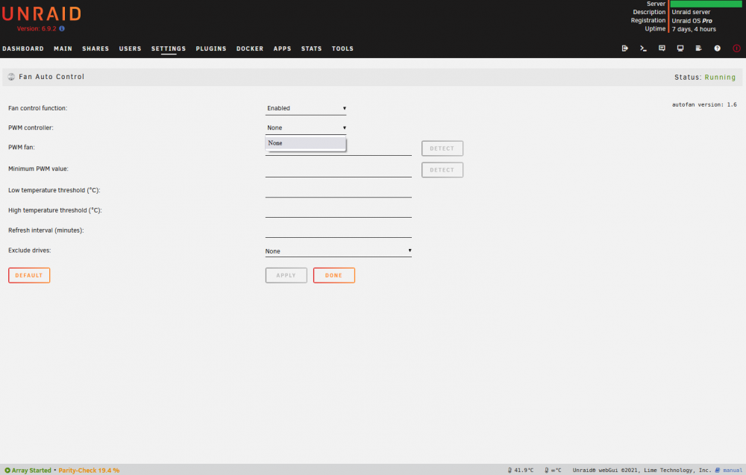The width and height of the screenshot is (746, 475).
Task: Go to the Dashboard menu
Action: pos(23,48)
